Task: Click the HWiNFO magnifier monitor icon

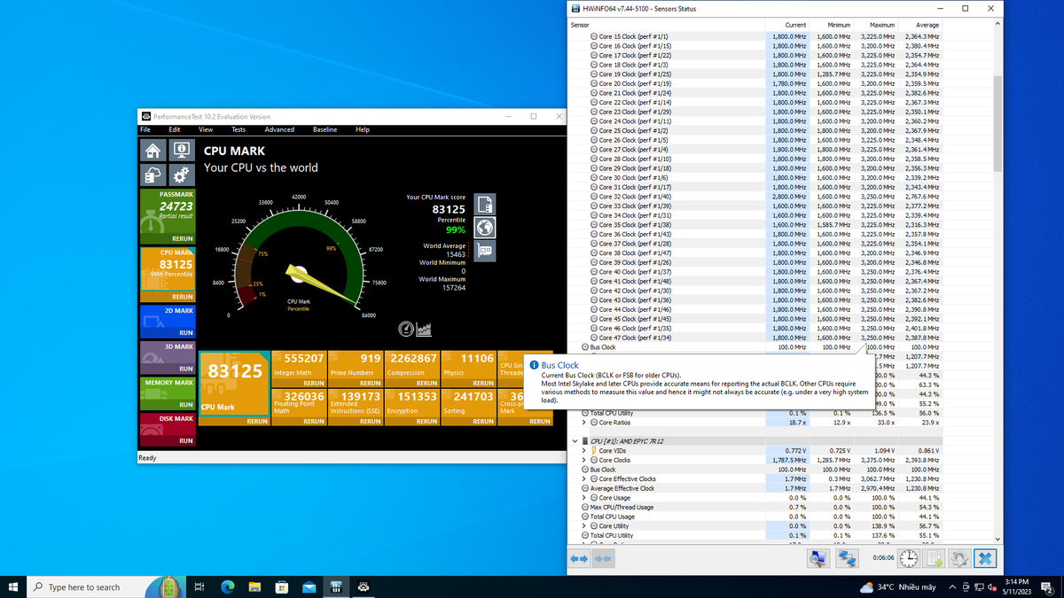Action: pos(818,558)
